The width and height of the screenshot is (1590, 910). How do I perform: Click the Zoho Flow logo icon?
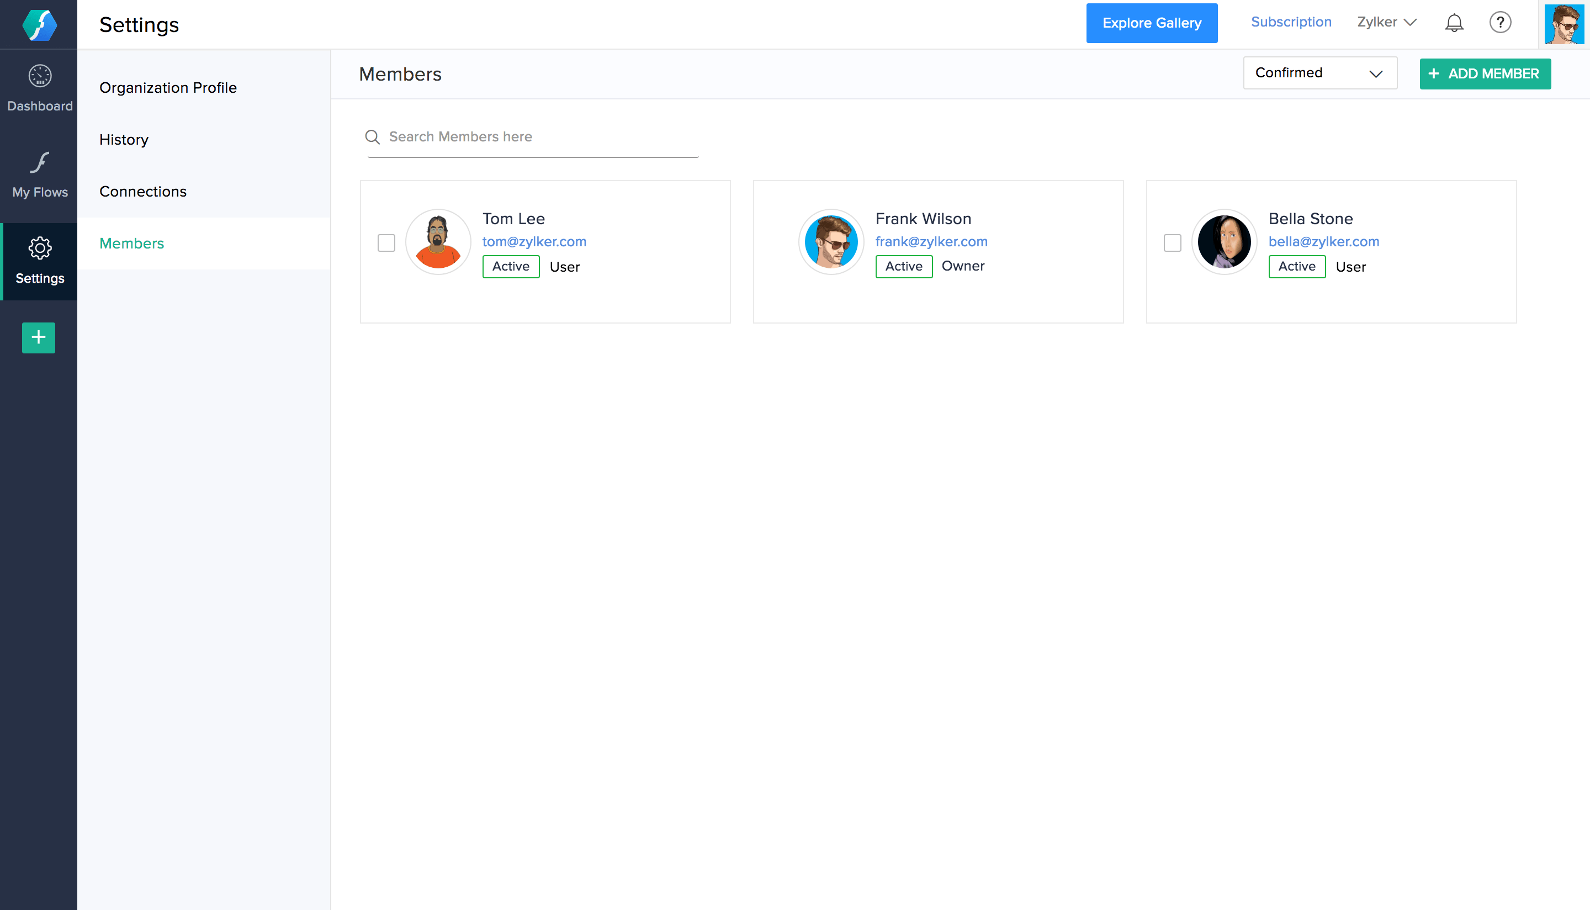tap(39, 25)
